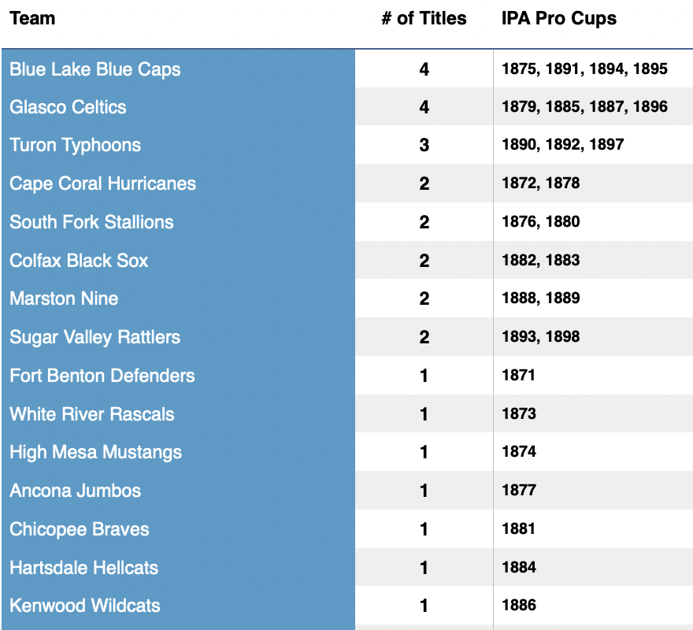Click the Team column header
The image size is (693, 630).
pos(32,18)
